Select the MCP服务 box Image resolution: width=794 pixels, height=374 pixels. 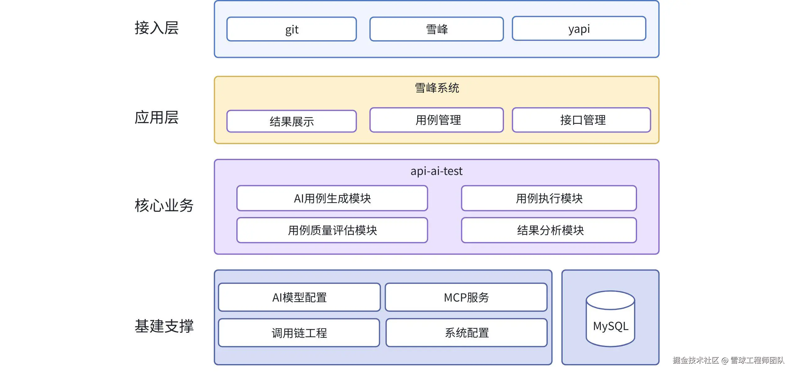point(466,298)
